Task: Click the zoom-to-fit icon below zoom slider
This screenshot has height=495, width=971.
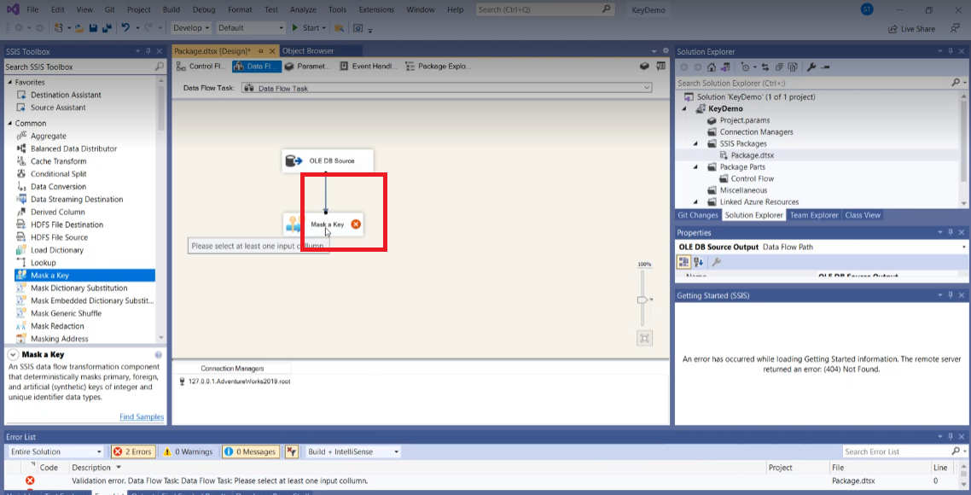Action: click(x=644, y=338)
